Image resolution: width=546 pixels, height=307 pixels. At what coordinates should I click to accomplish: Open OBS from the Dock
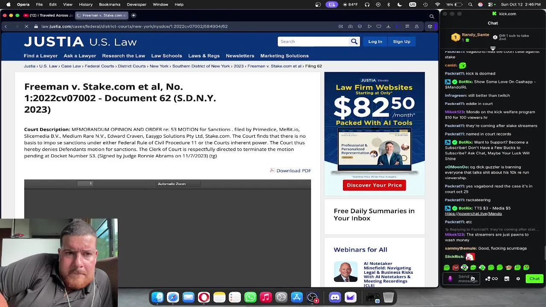(312, 297)
